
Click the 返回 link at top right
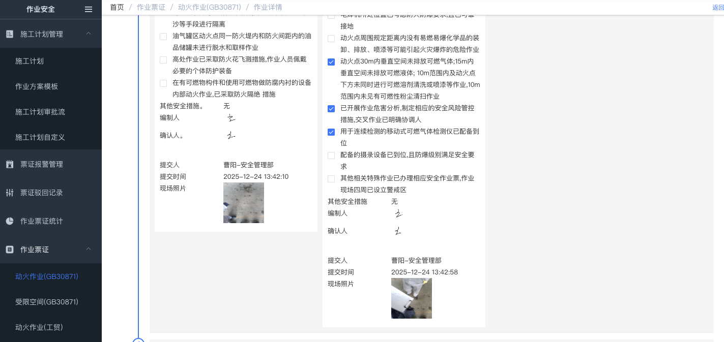point(718,8)
